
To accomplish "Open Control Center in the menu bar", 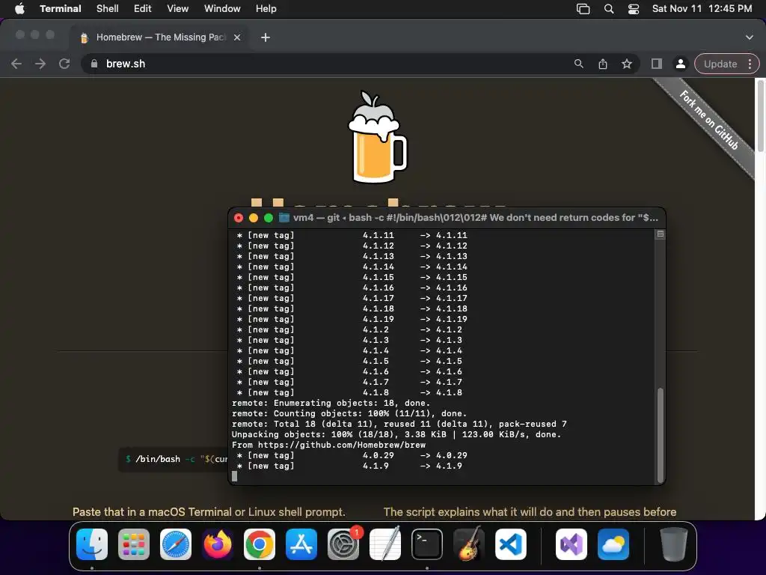I will pos(634,9).
